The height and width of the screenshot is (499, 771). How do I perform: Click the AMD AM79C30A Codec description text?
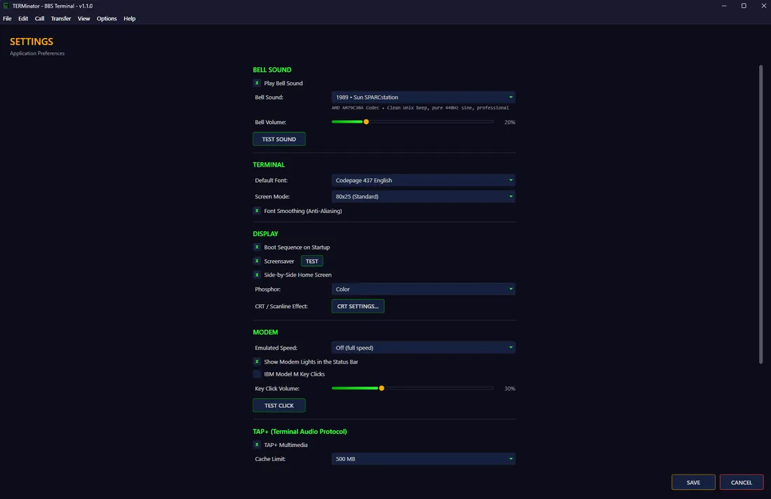coord(420,108)
